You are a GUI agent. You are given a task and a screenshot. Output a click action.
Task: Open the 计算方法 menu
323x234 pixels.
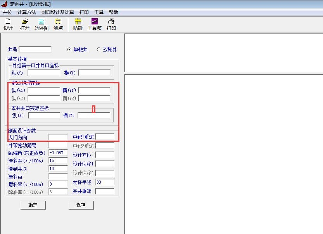(26, 12)
